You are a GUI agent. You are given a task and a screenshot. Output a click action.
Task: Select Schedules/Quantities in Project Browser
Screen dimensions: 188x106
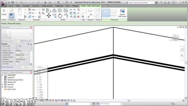pos(15,80)
